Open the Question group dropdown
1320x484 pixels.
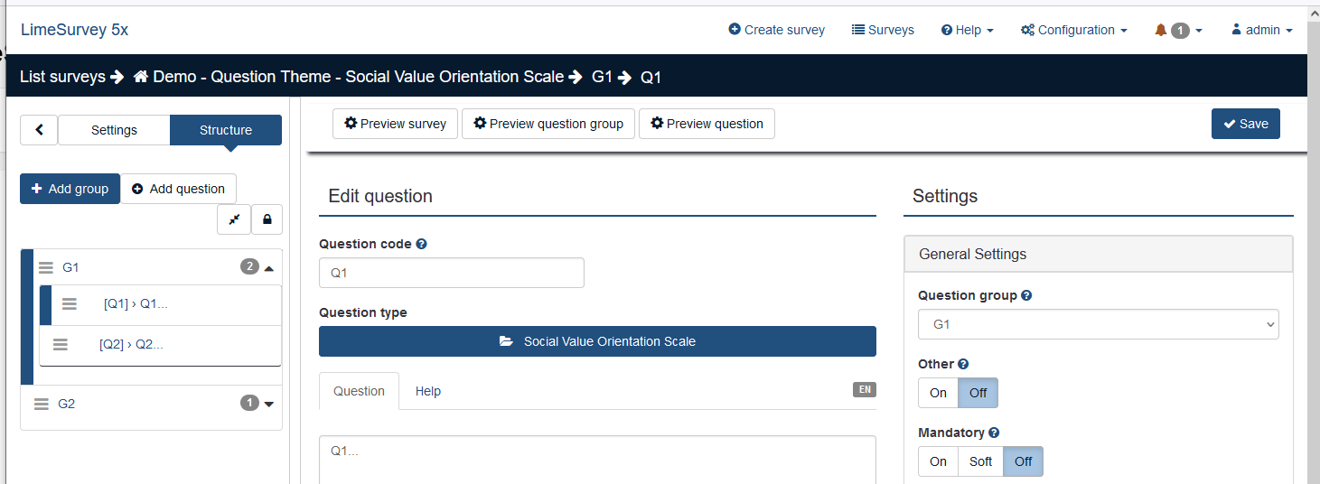[1098, 324]
